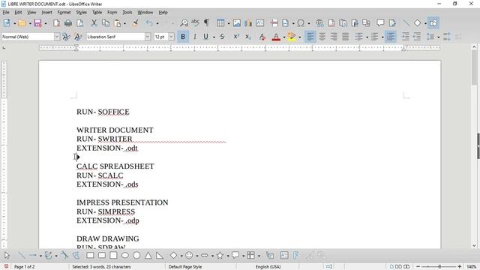Click the Save document icon

coord(37,23)
